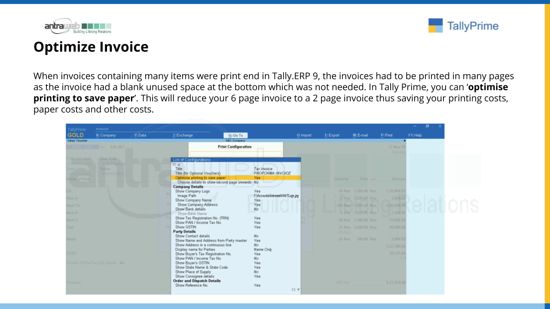Select Show Place of Supply row
550x309 pixels.
tap(236, 272)
